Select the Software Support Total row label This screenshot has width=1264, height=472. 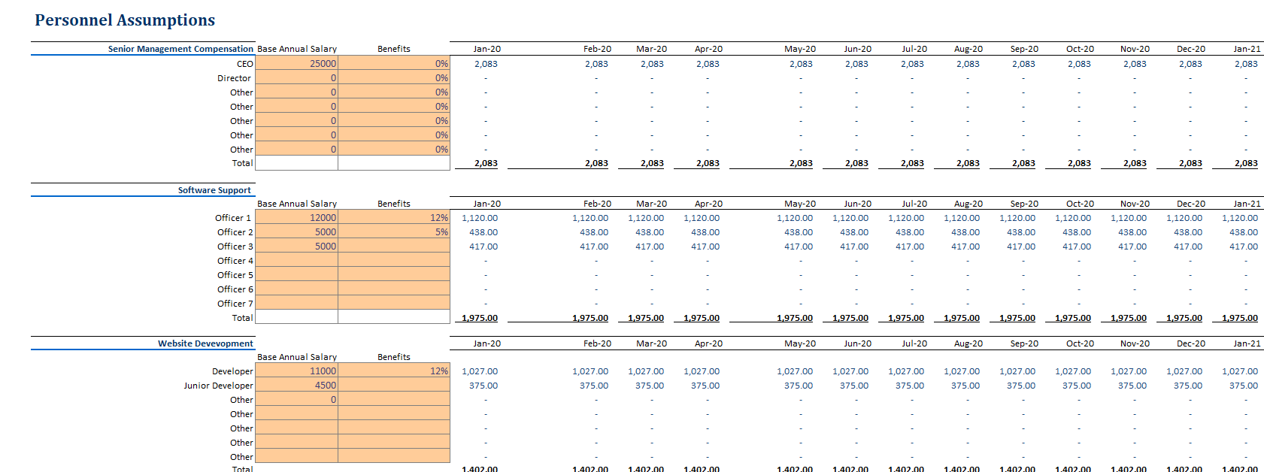click(242, 318)
